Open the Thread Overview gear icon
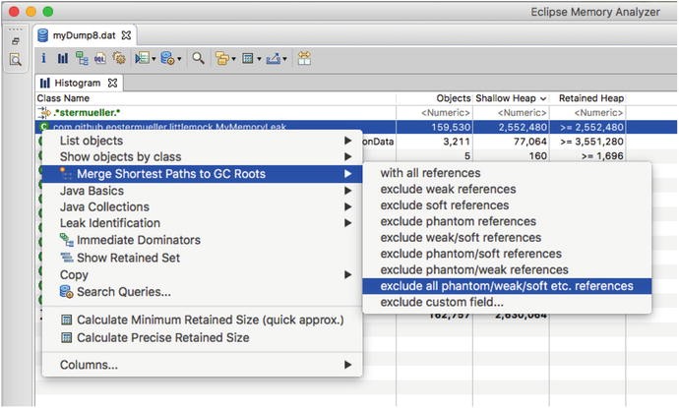The image size is (679, 408). 119,58
